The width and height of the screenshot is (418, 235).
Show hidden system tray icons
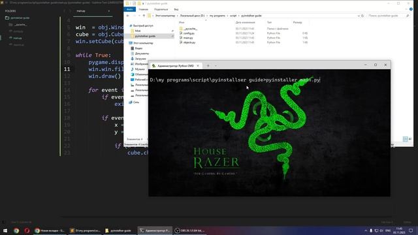pos(366,230)
